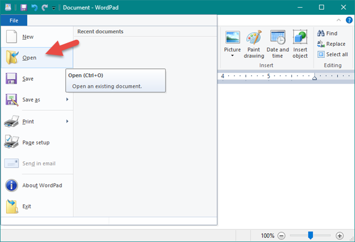Click inside the document editing area
This screenshot has width=355, height=242.
pyautogui.click(x=286, y=156)
